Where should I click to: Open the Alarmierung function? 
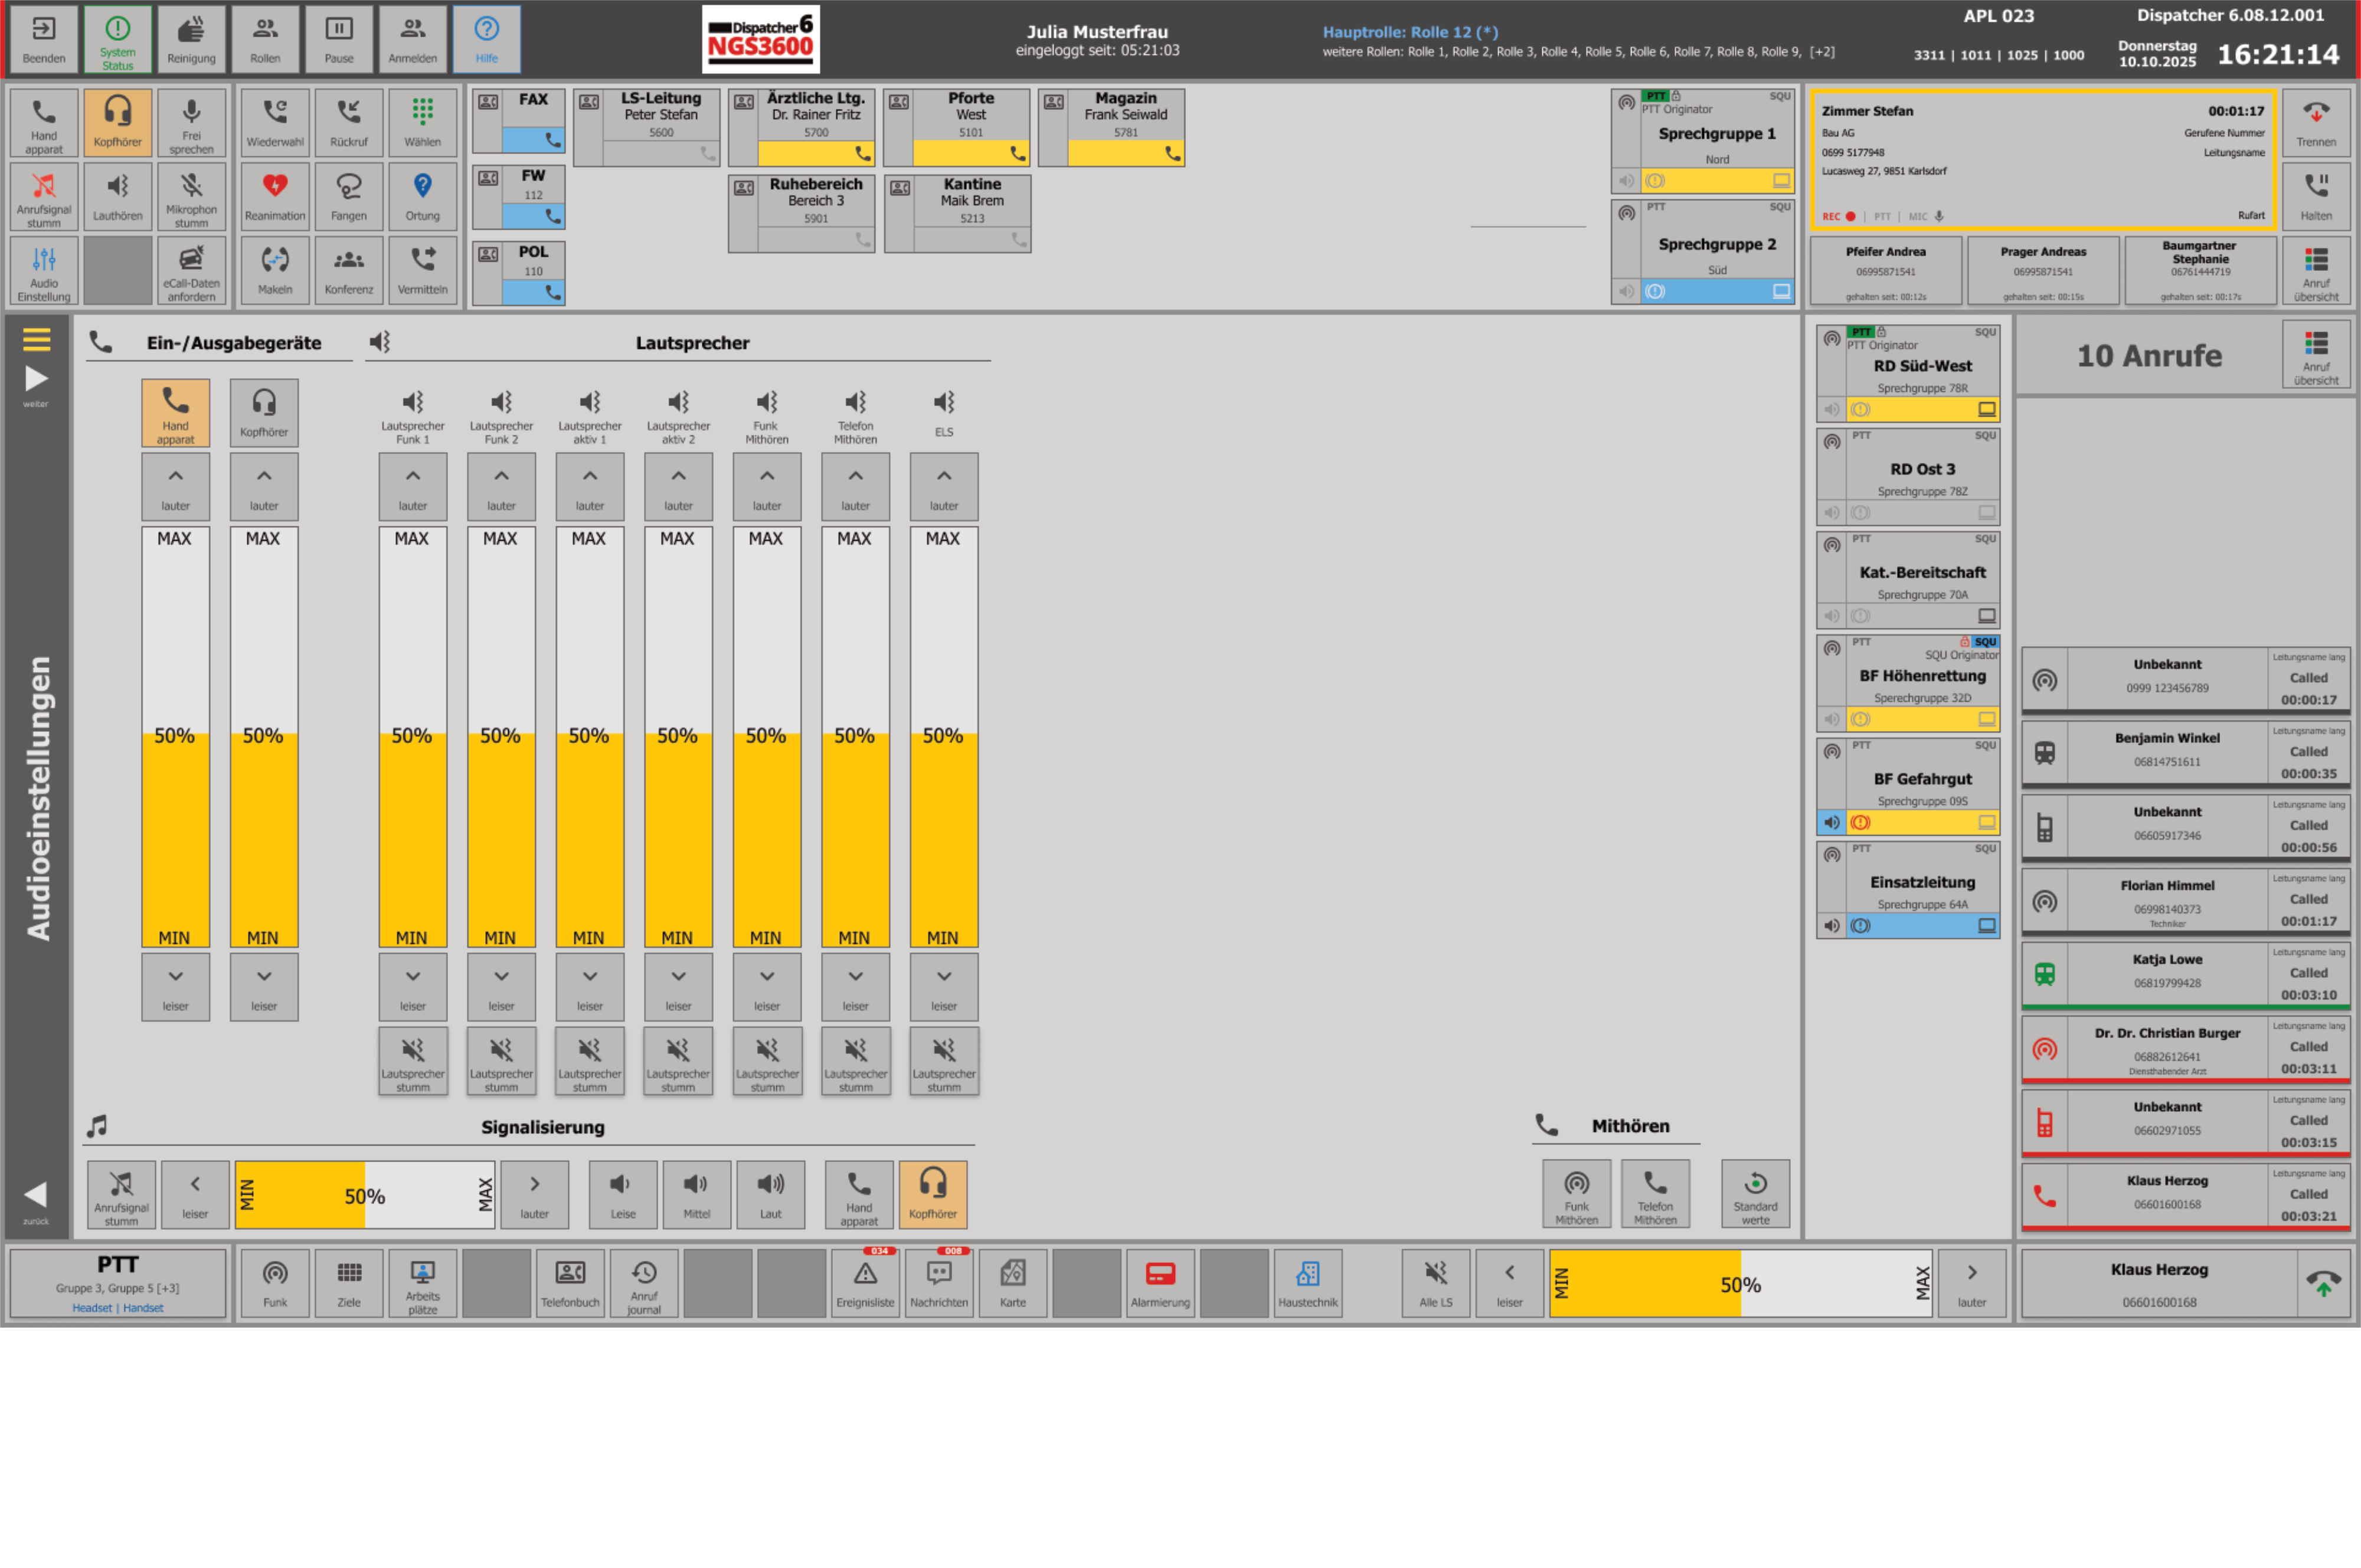point(1161,1283)
